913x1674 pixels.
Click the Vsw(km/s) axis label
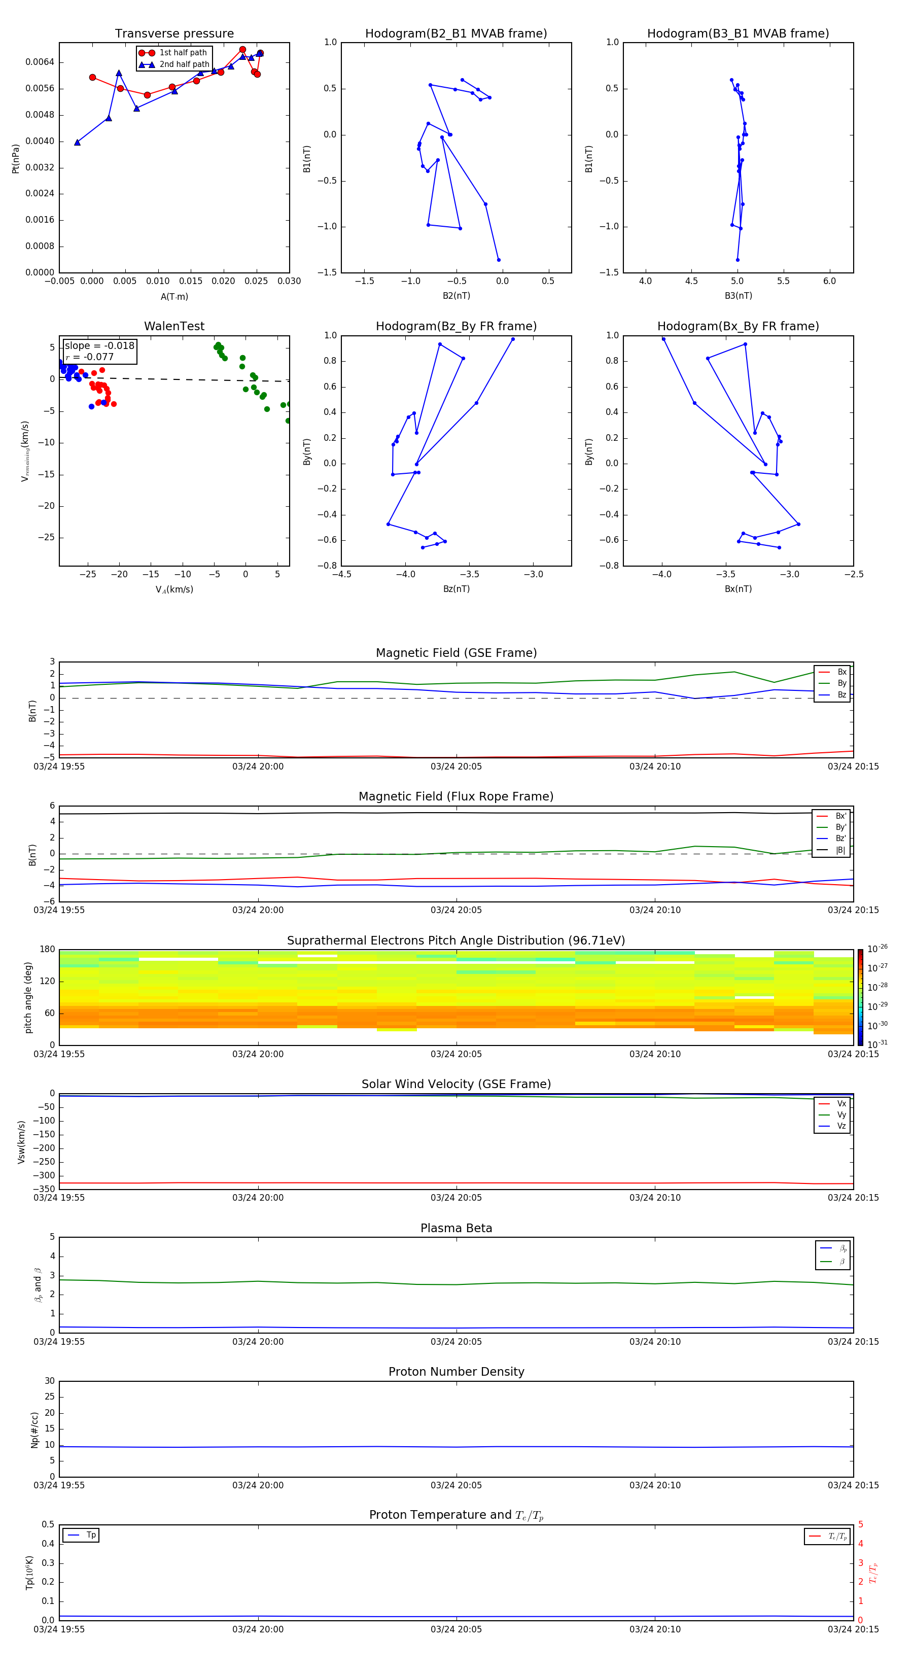pyautogui.click(x=21, y=1142)
